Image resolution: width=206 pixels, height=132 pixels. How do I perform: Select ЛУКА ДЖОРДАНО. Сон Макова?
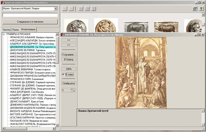[27, 92]
